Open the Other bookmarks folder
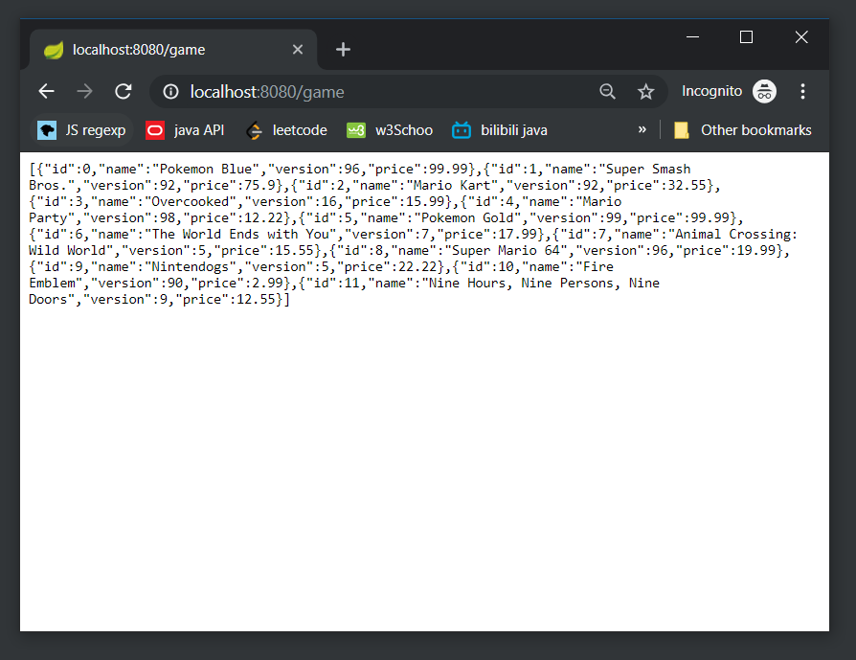This screenshot has width=856, height=660. pos(743,130)
